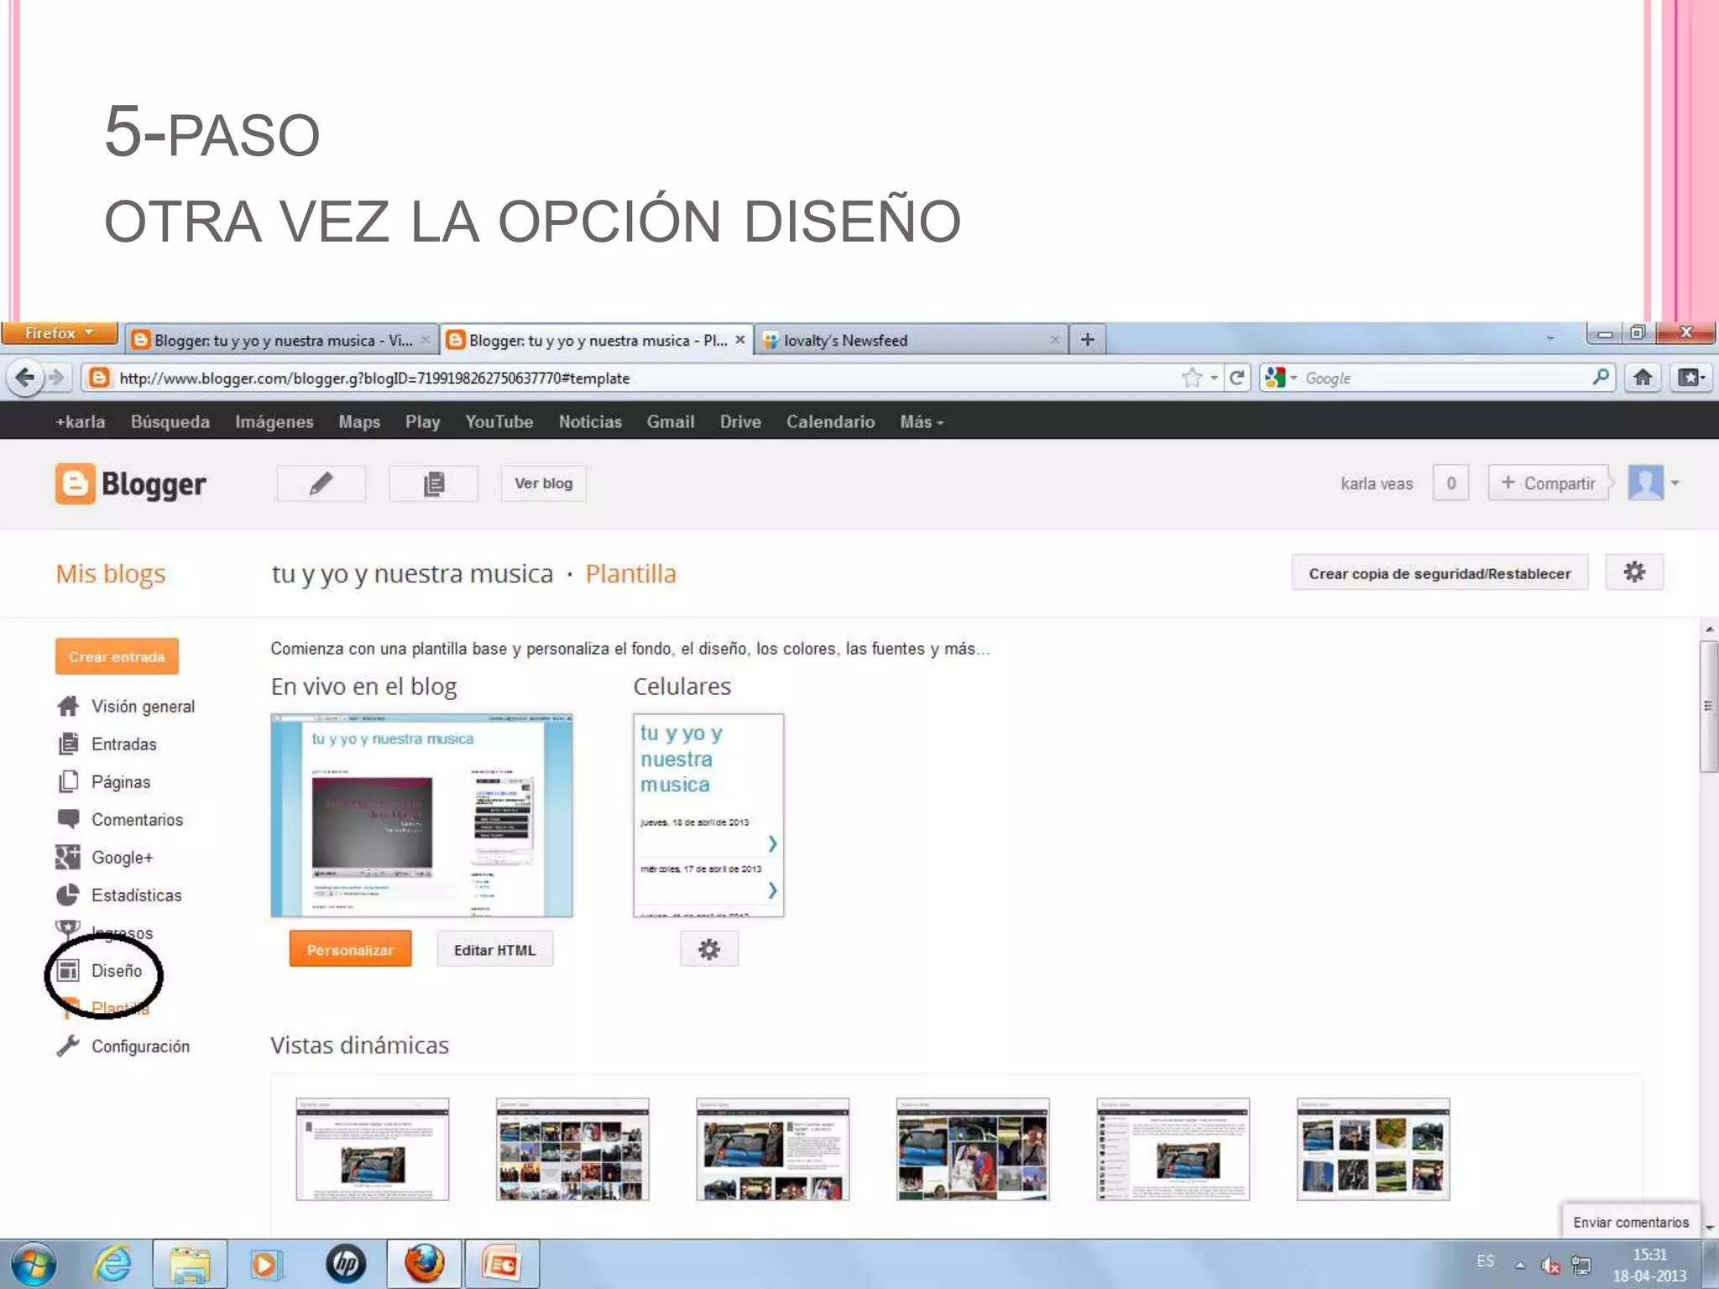Click the Crear entrada button

click(x=117, y=656)
